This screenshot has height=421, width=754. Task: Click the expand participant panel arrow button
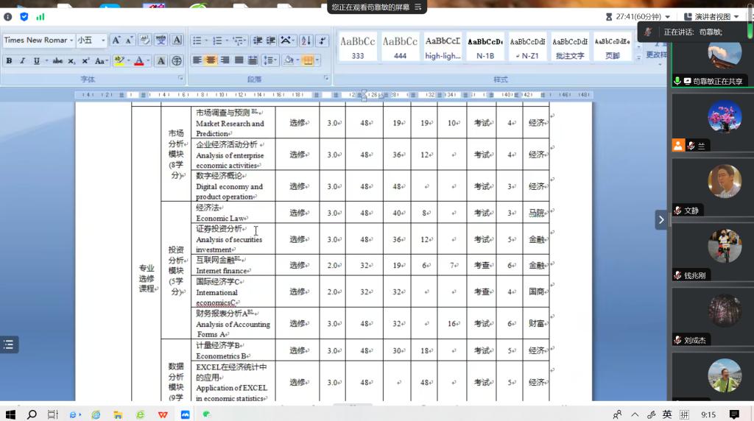(661, 219)
